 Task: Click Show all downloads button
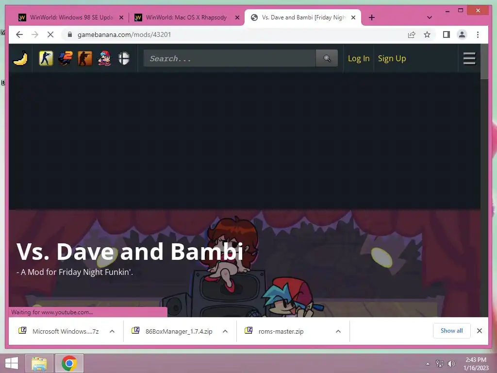(451, 331)
